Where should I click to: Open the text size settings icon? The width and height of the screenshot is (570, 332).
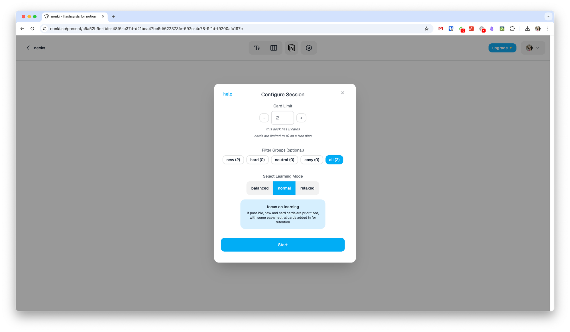coord(257,48)
